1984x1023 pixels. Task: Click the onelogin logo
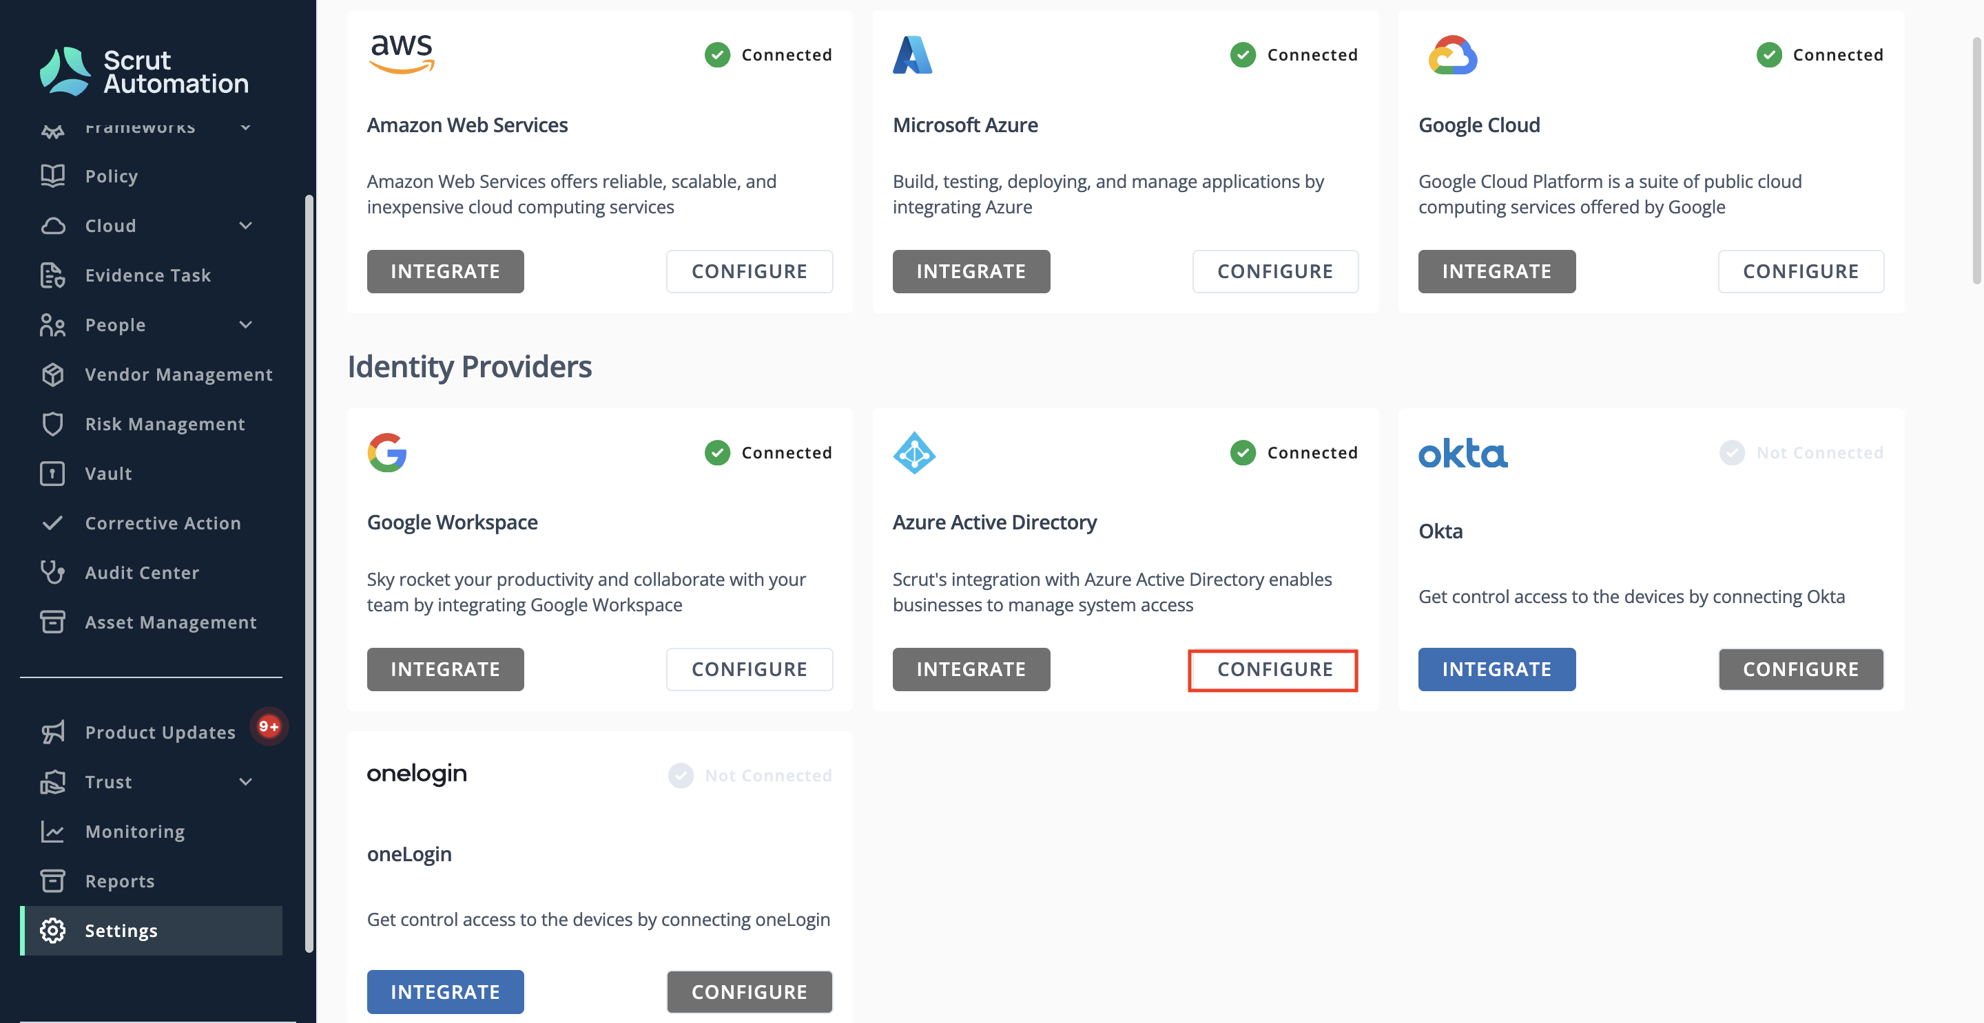point(417,774)
